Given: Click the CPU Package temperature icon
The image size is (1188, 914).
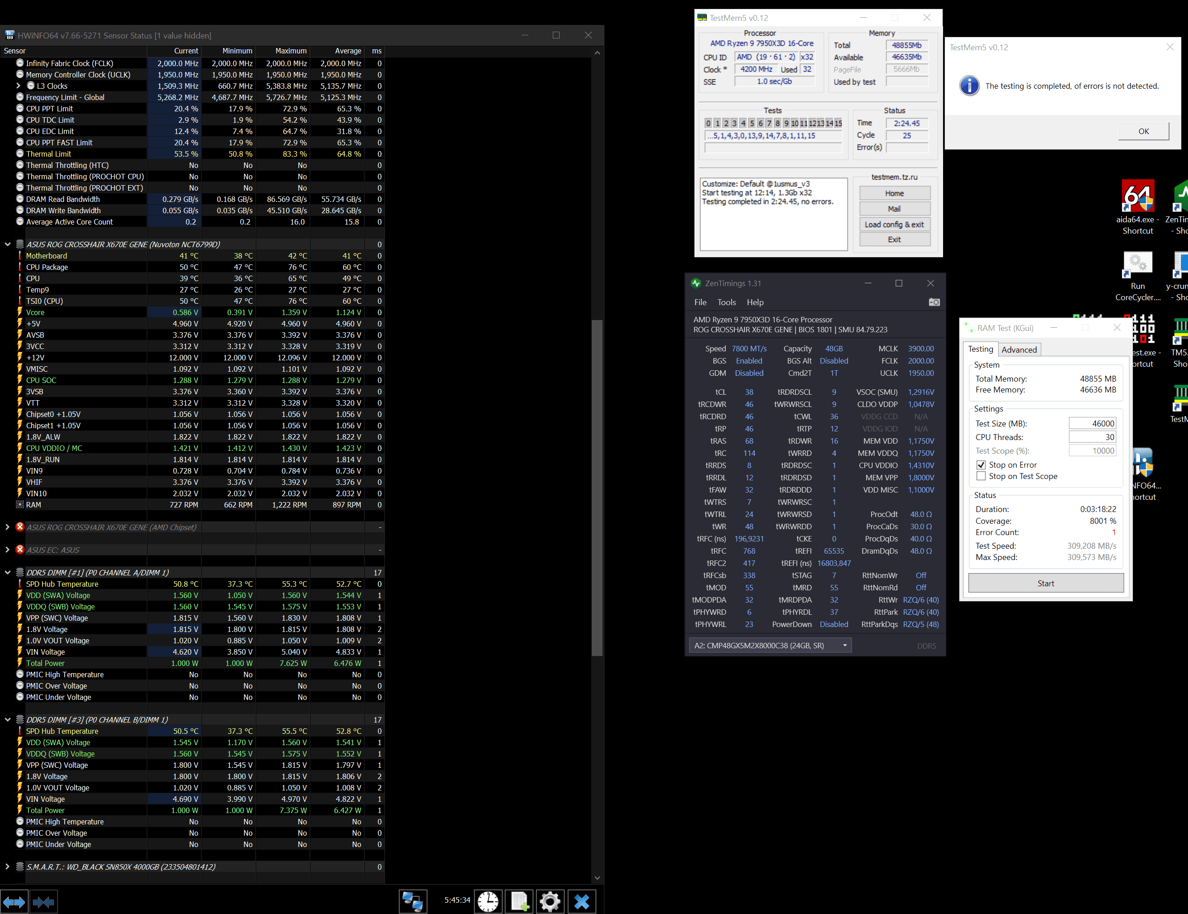Looking at the screenshot, I should pyautogui.click(x=20, y=267).
